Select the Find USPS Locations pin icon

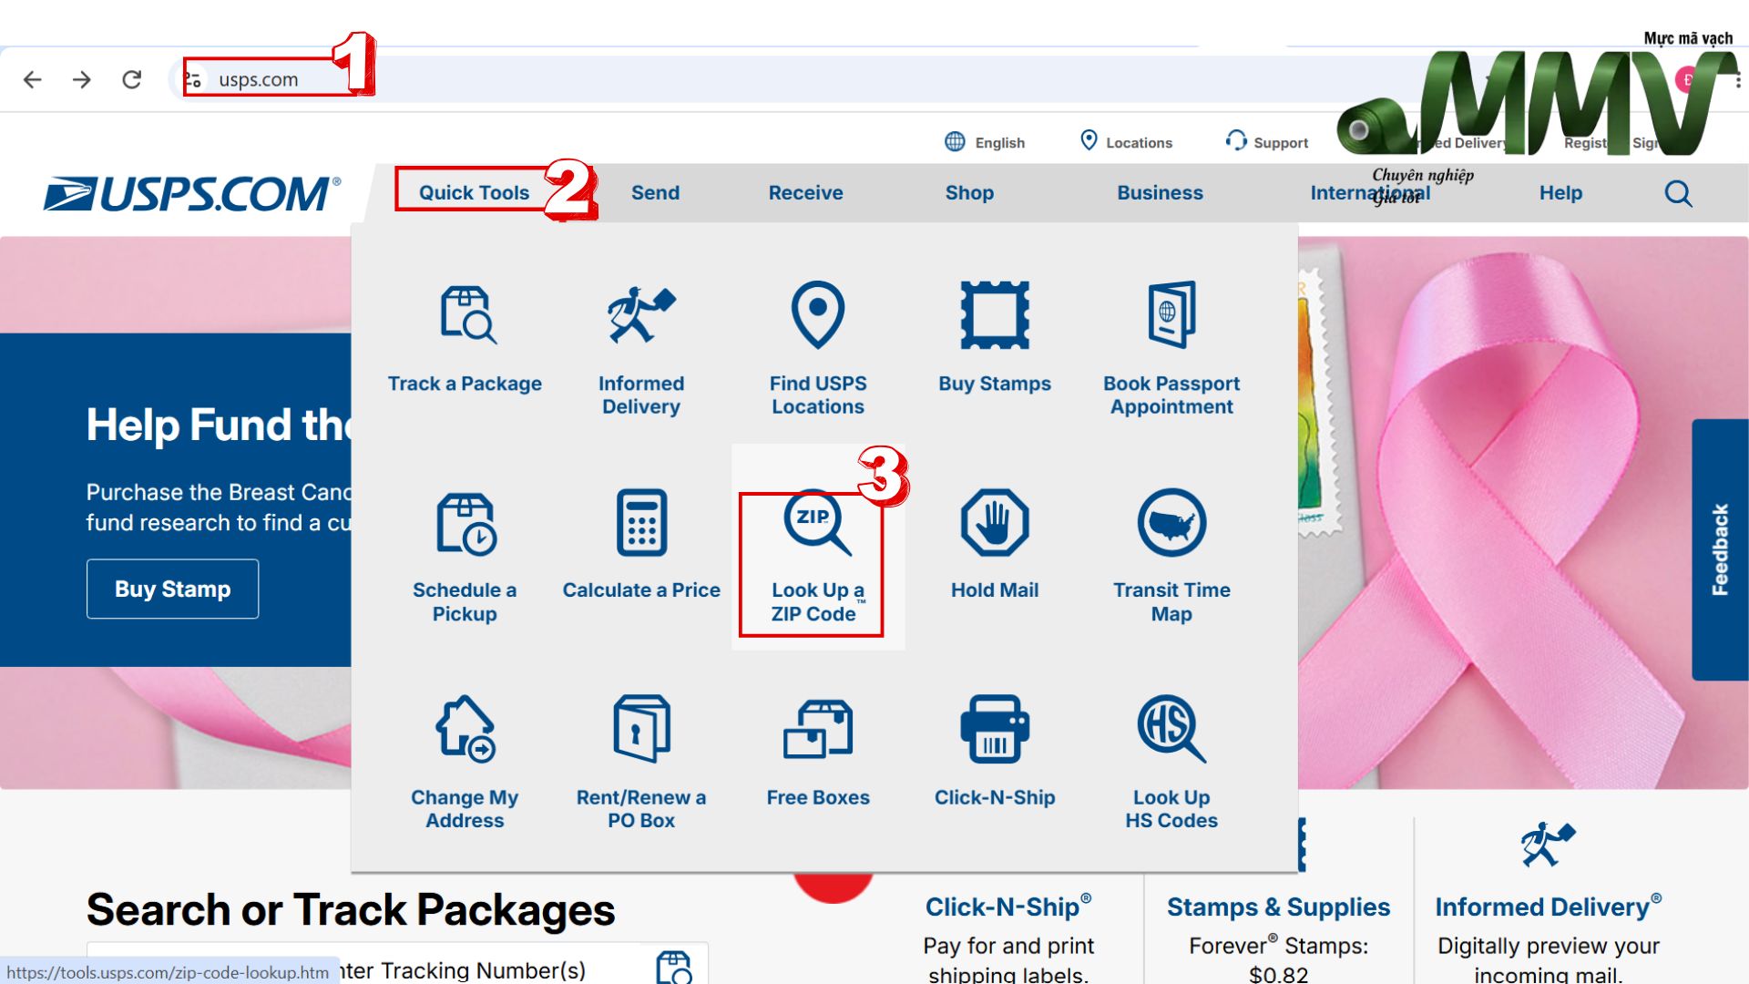pyautogui.click(x=818, y=314)
